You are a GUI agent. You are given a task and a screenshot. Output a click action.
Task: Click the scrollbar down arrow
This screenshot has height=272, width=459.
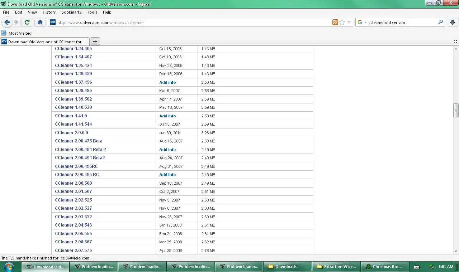point(456,252)
